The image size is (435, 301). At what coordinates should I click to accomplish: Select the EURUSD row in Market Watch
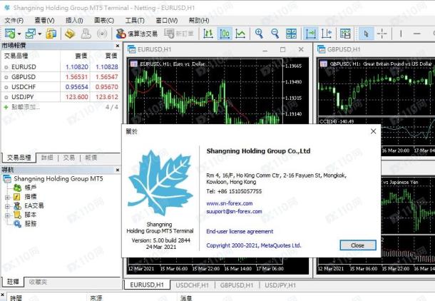pos(61,67)
